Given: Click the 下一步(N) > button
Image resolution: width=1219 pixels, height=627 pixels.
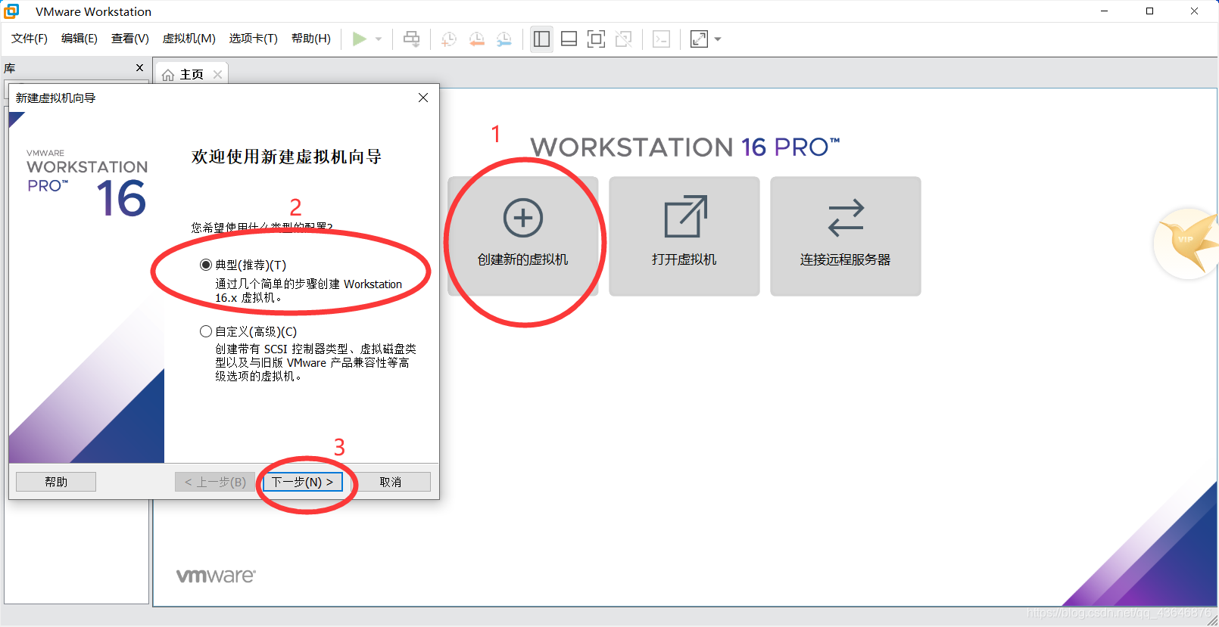Looking at the screenshot, I should pyautogui.click(x=303, y=482).
